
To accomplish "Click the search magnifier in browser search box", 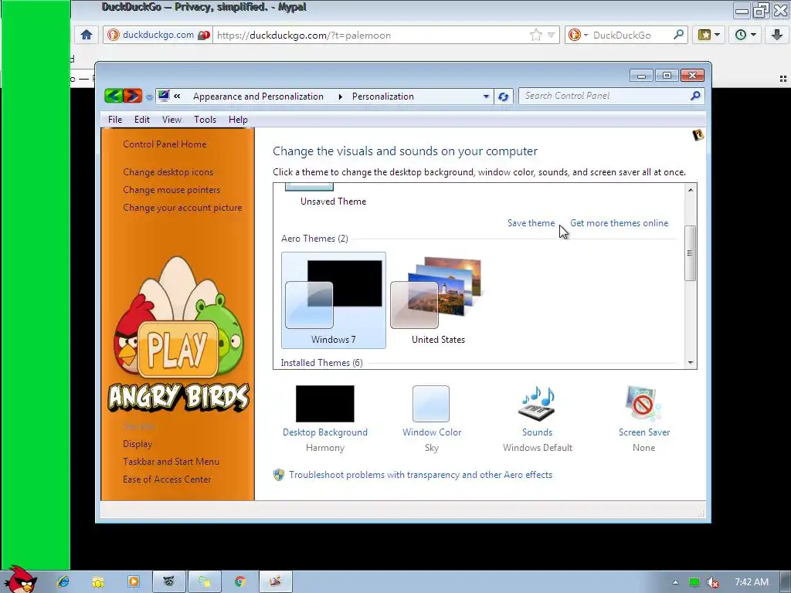I will tap(678, 35).
